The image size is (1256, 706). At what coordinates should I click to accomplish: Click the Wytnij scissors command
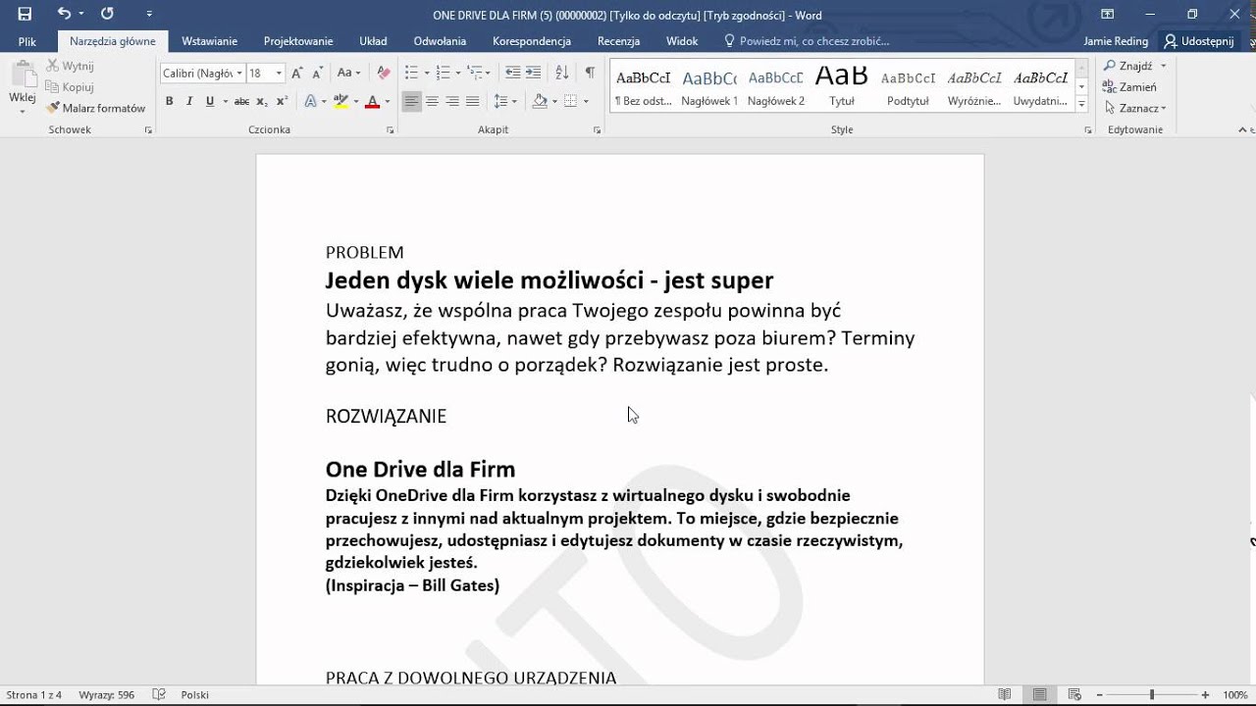click(x=70, y=66)
